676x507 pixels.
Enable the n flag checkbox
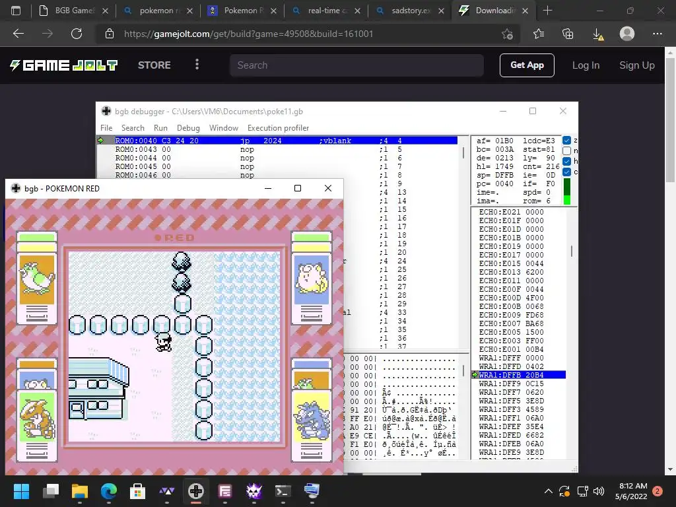tap(567, 151)
